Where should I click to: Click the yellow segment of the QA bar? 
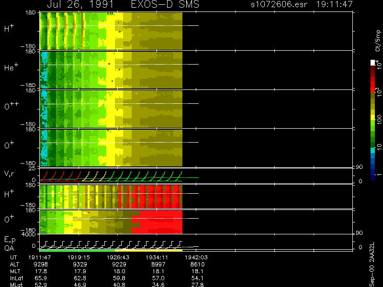[x=148, y=250]
